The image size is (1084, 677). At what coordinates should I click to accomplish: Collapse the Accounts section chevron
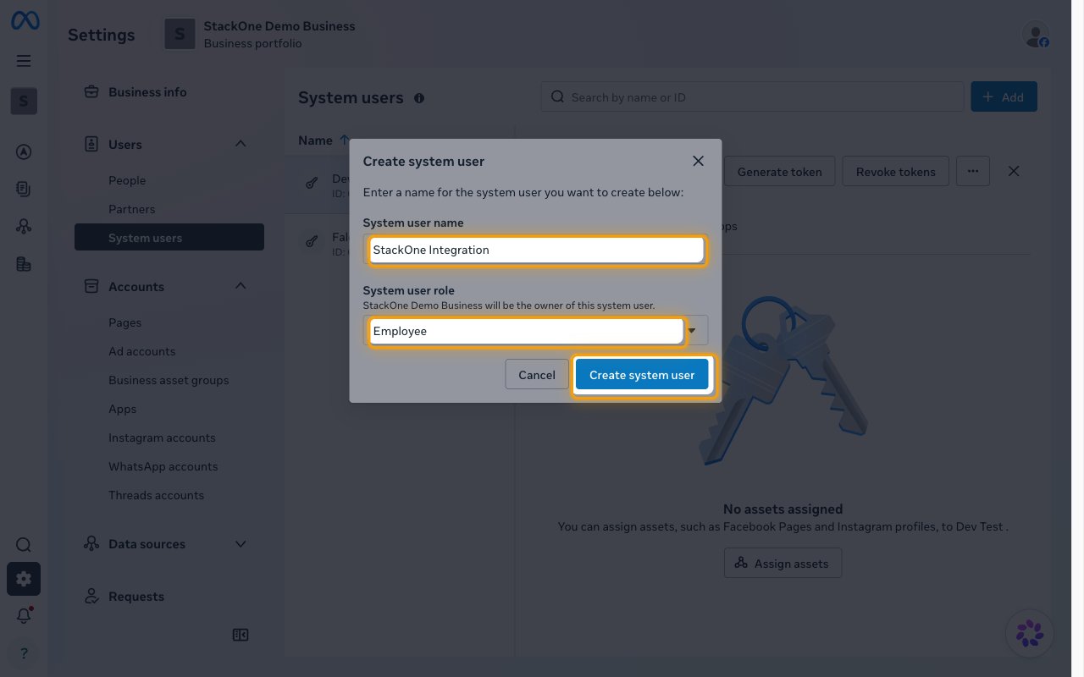[241, 286]
